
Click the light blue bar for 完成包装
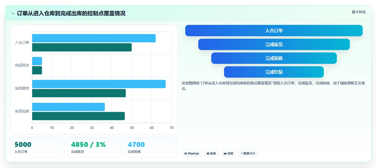68,107
